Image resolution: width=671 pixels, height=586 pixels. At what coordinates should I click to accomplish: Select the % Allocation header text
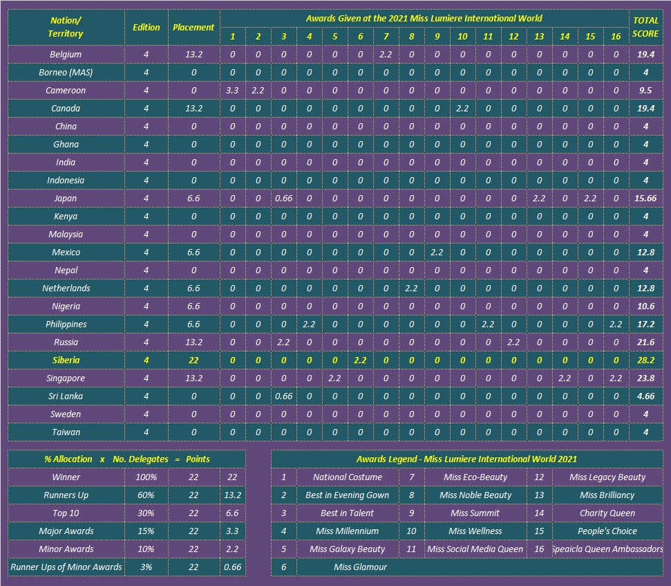pyautogui.click(x=68, y=459)
